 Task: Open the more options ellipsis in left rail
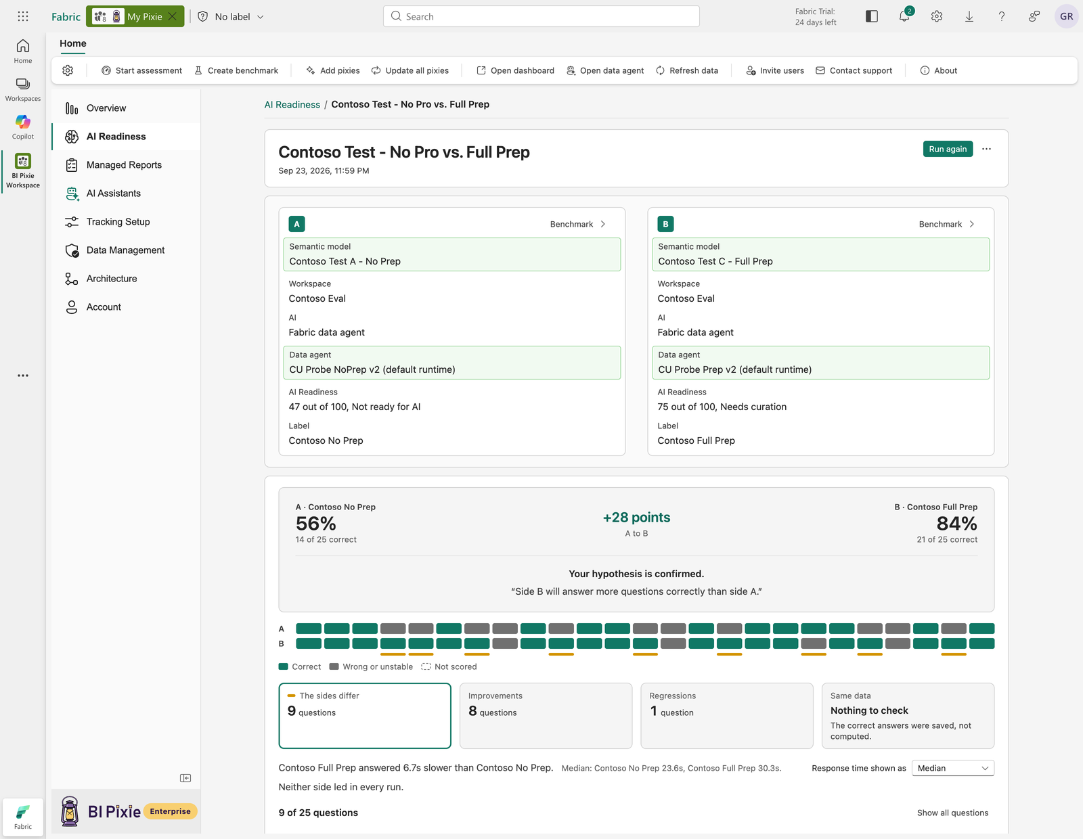(x=23, y=376)
